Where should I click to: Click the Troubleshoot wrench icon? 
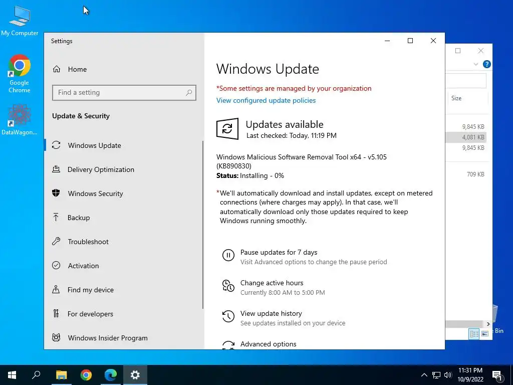[x=56, y=242]
